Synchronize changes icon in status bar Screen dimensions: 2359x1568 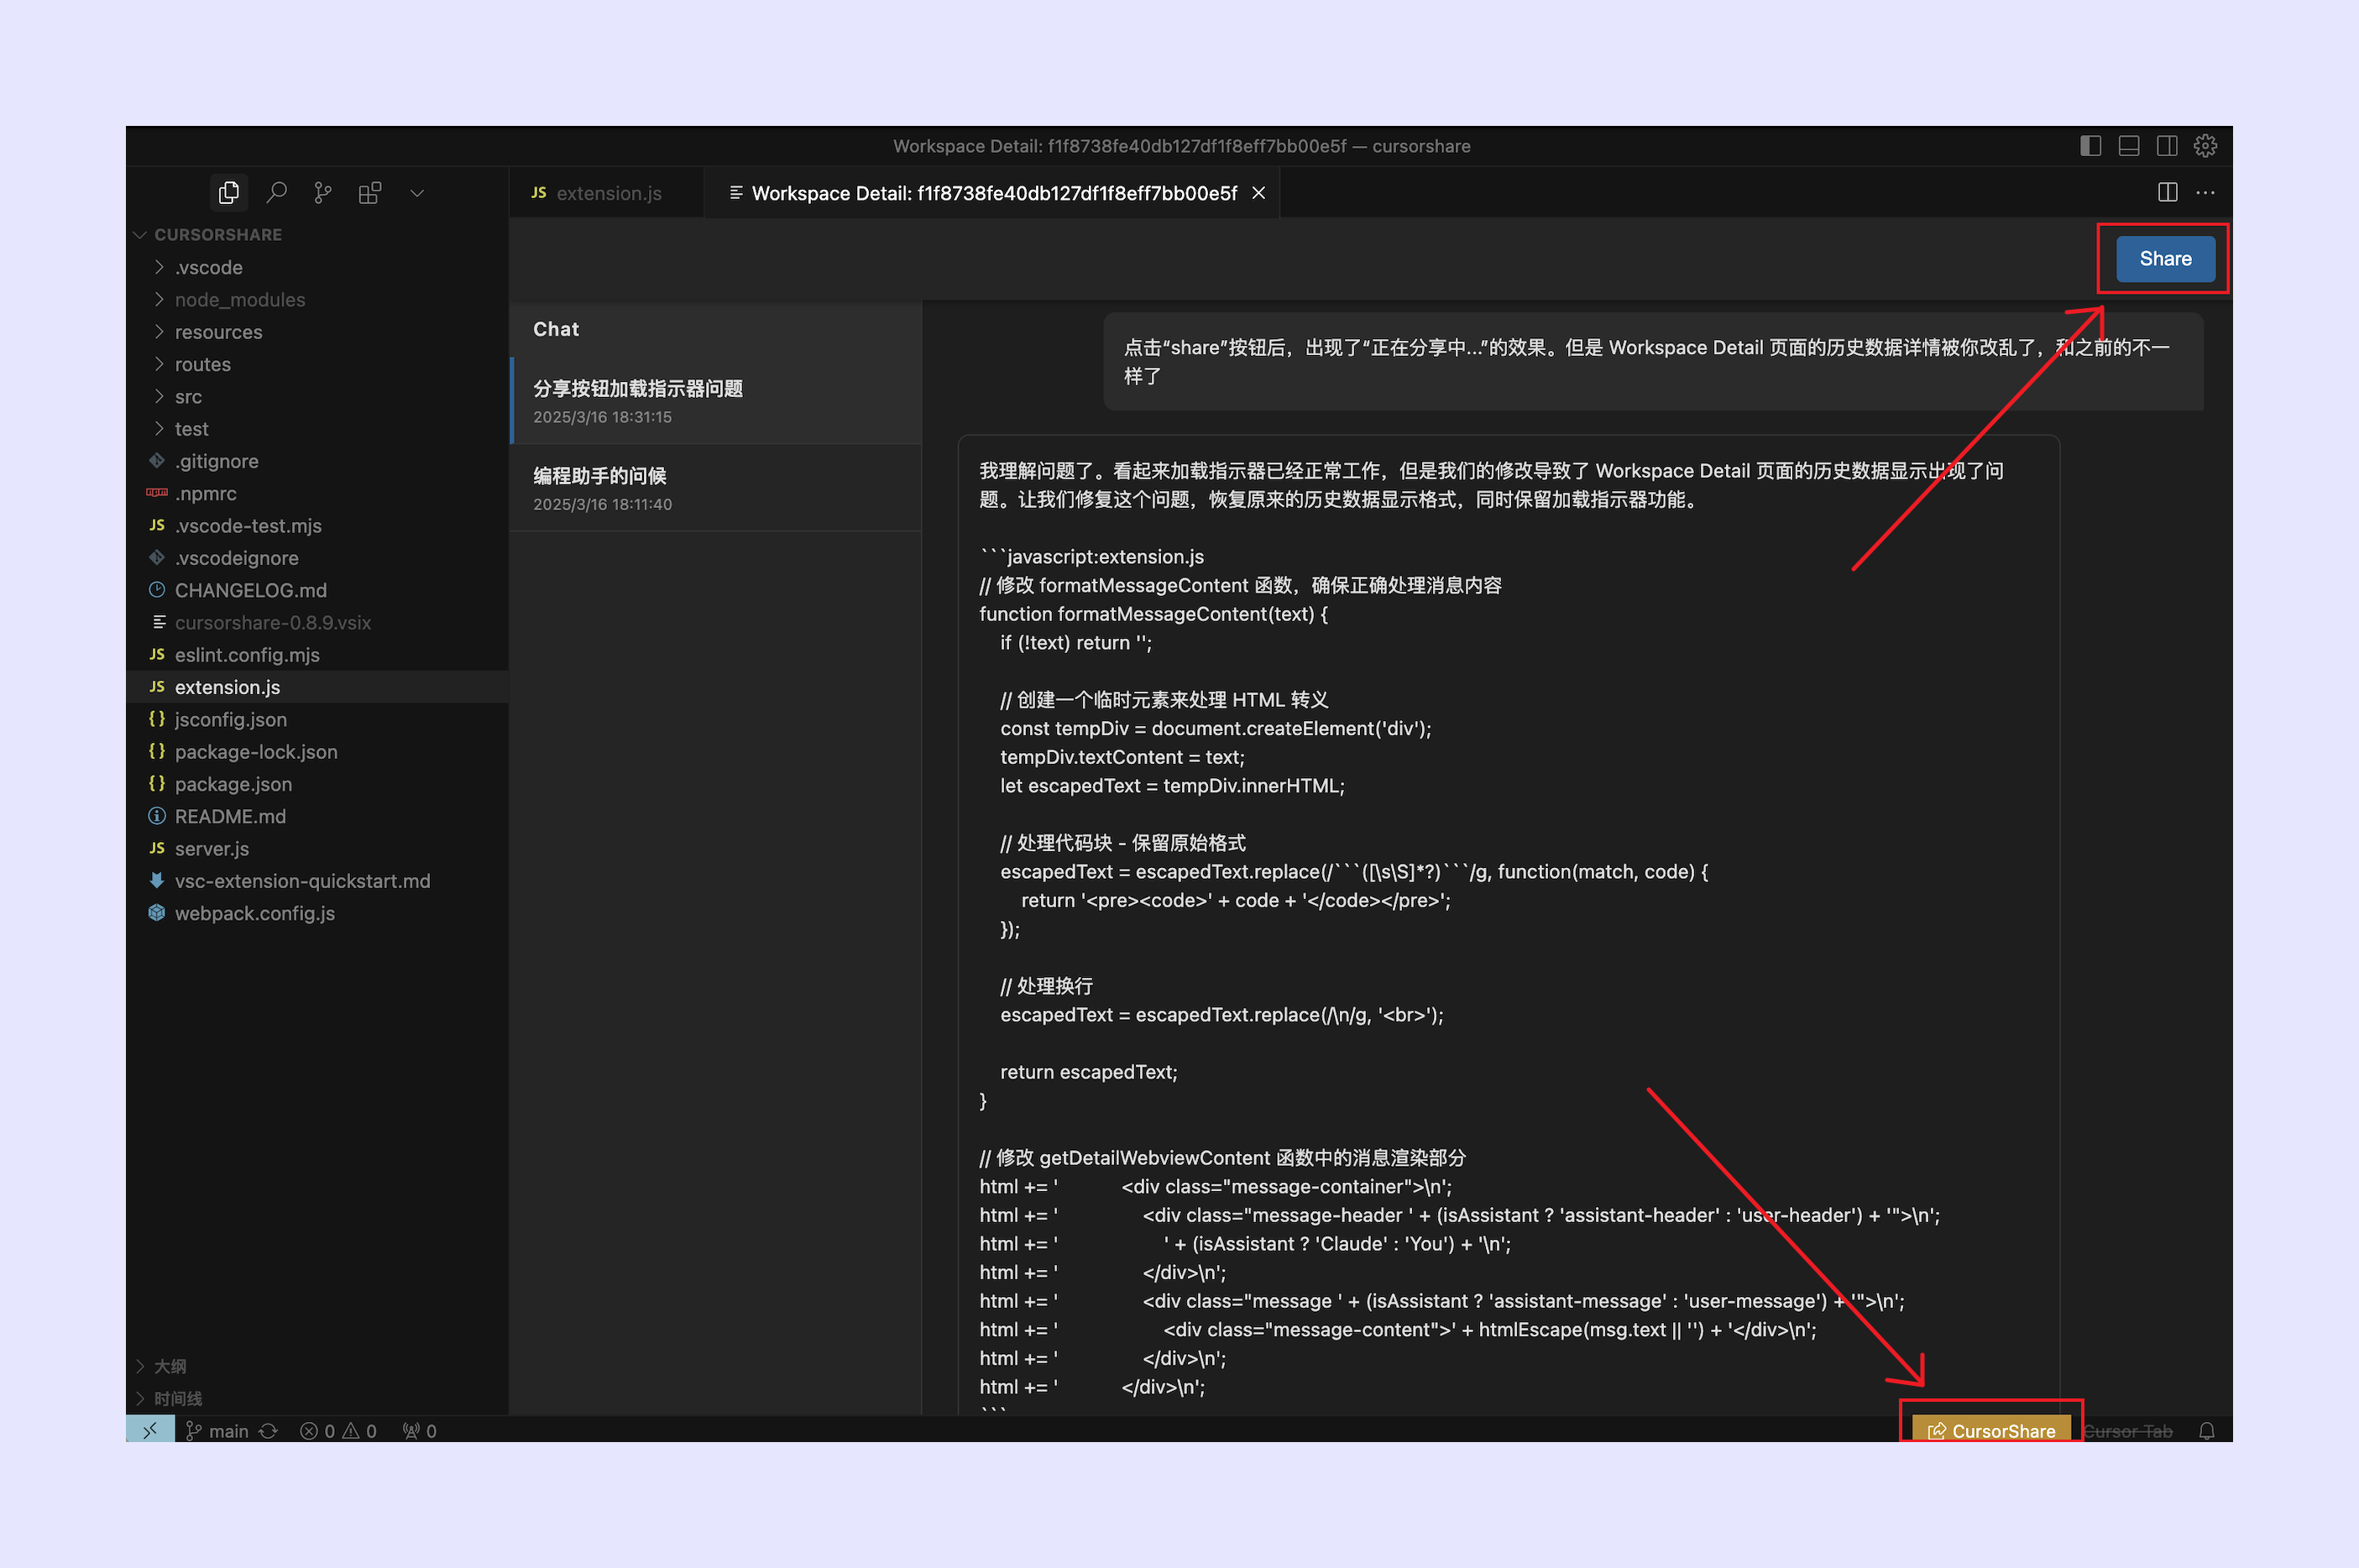[268, 1430]
